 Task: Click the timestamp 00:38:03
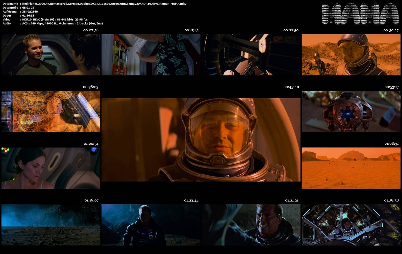coord(91,87)
